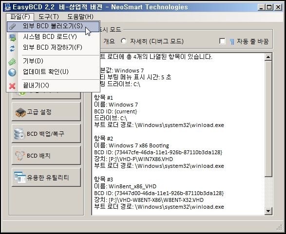
Task: Click the database icon on BCD 백업/복구
Action: [19, 134]
